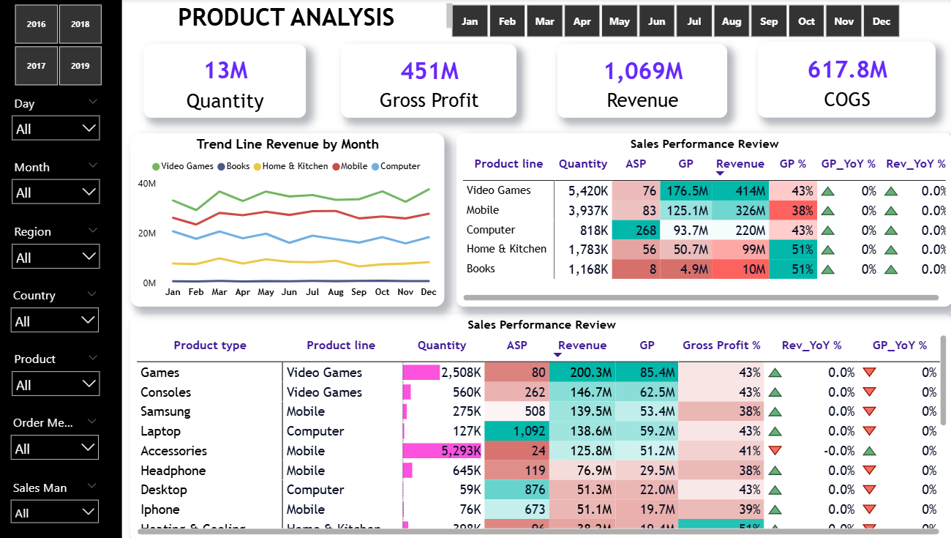Sort bottom table by Product type header
951x538 pixels.
[x=210, y=345]
